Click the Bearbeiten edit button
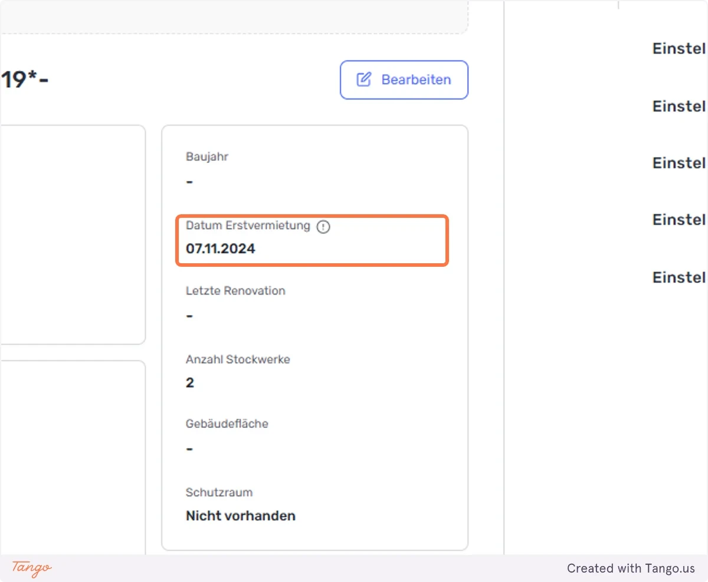The image size is (708, 582). pos(404,80)
